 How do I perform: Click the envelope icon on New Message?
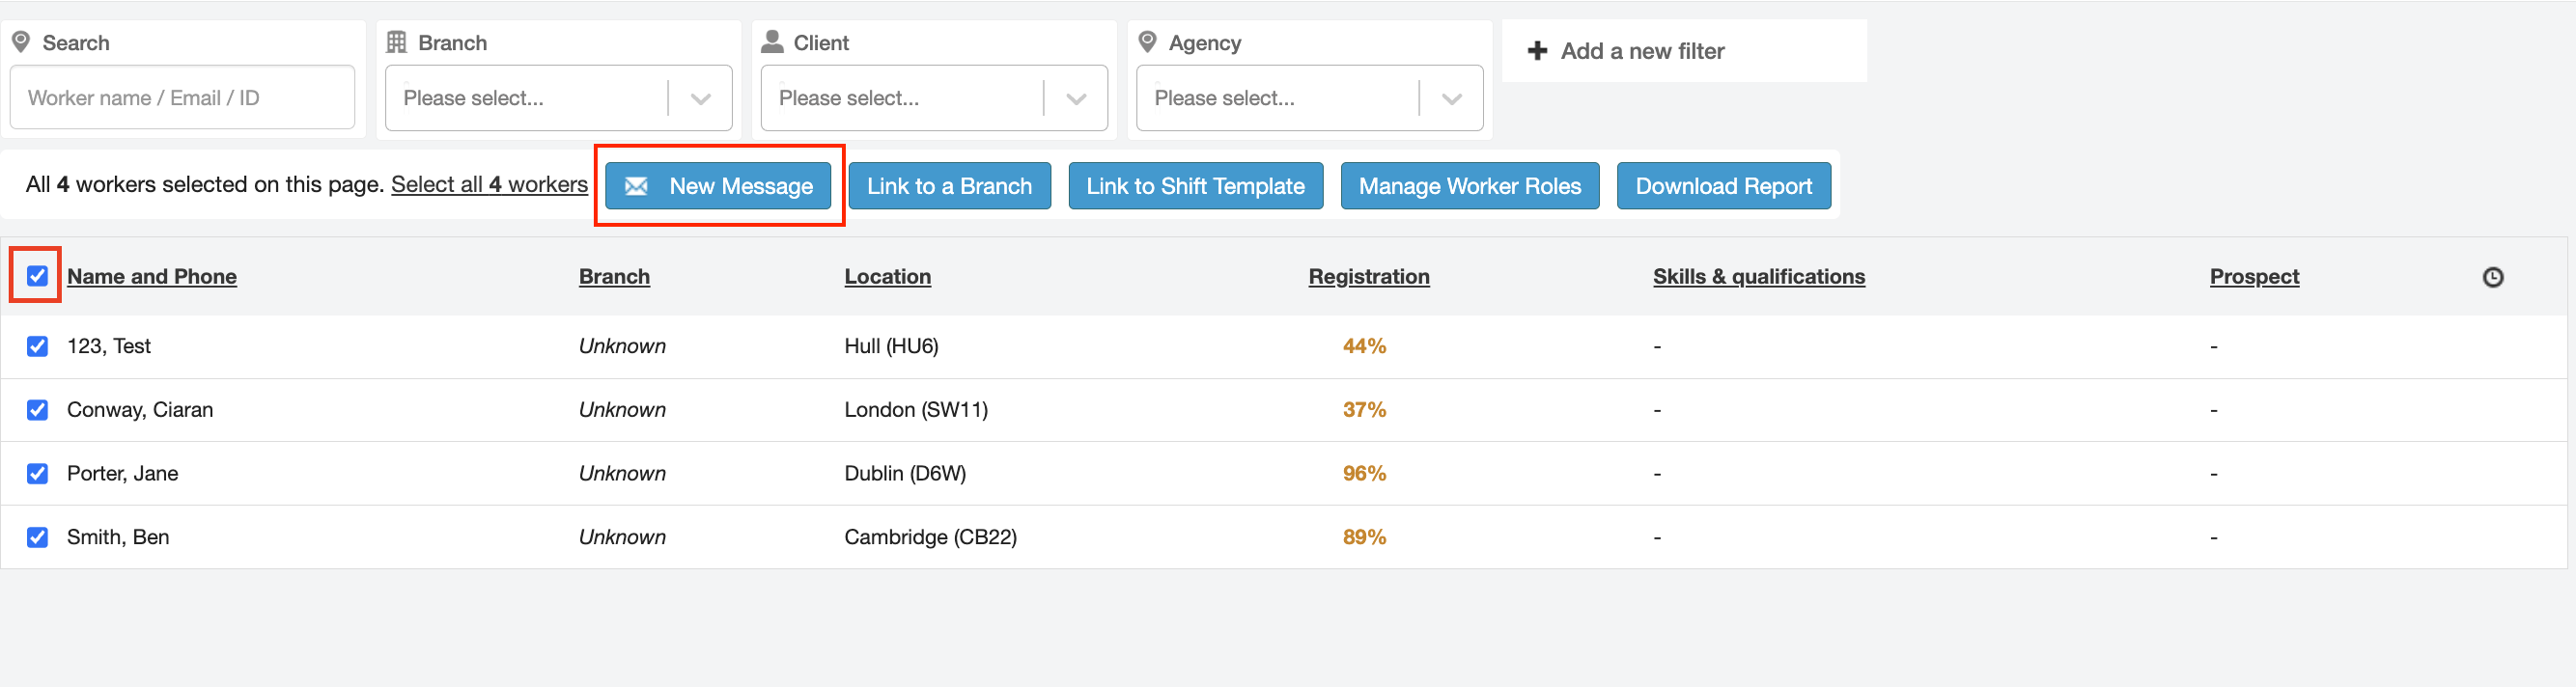point(636,186)
